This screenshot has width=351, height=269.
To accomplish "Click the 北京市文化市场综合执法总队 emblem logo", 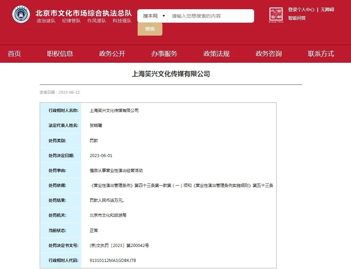I will (x=21, y=14).
